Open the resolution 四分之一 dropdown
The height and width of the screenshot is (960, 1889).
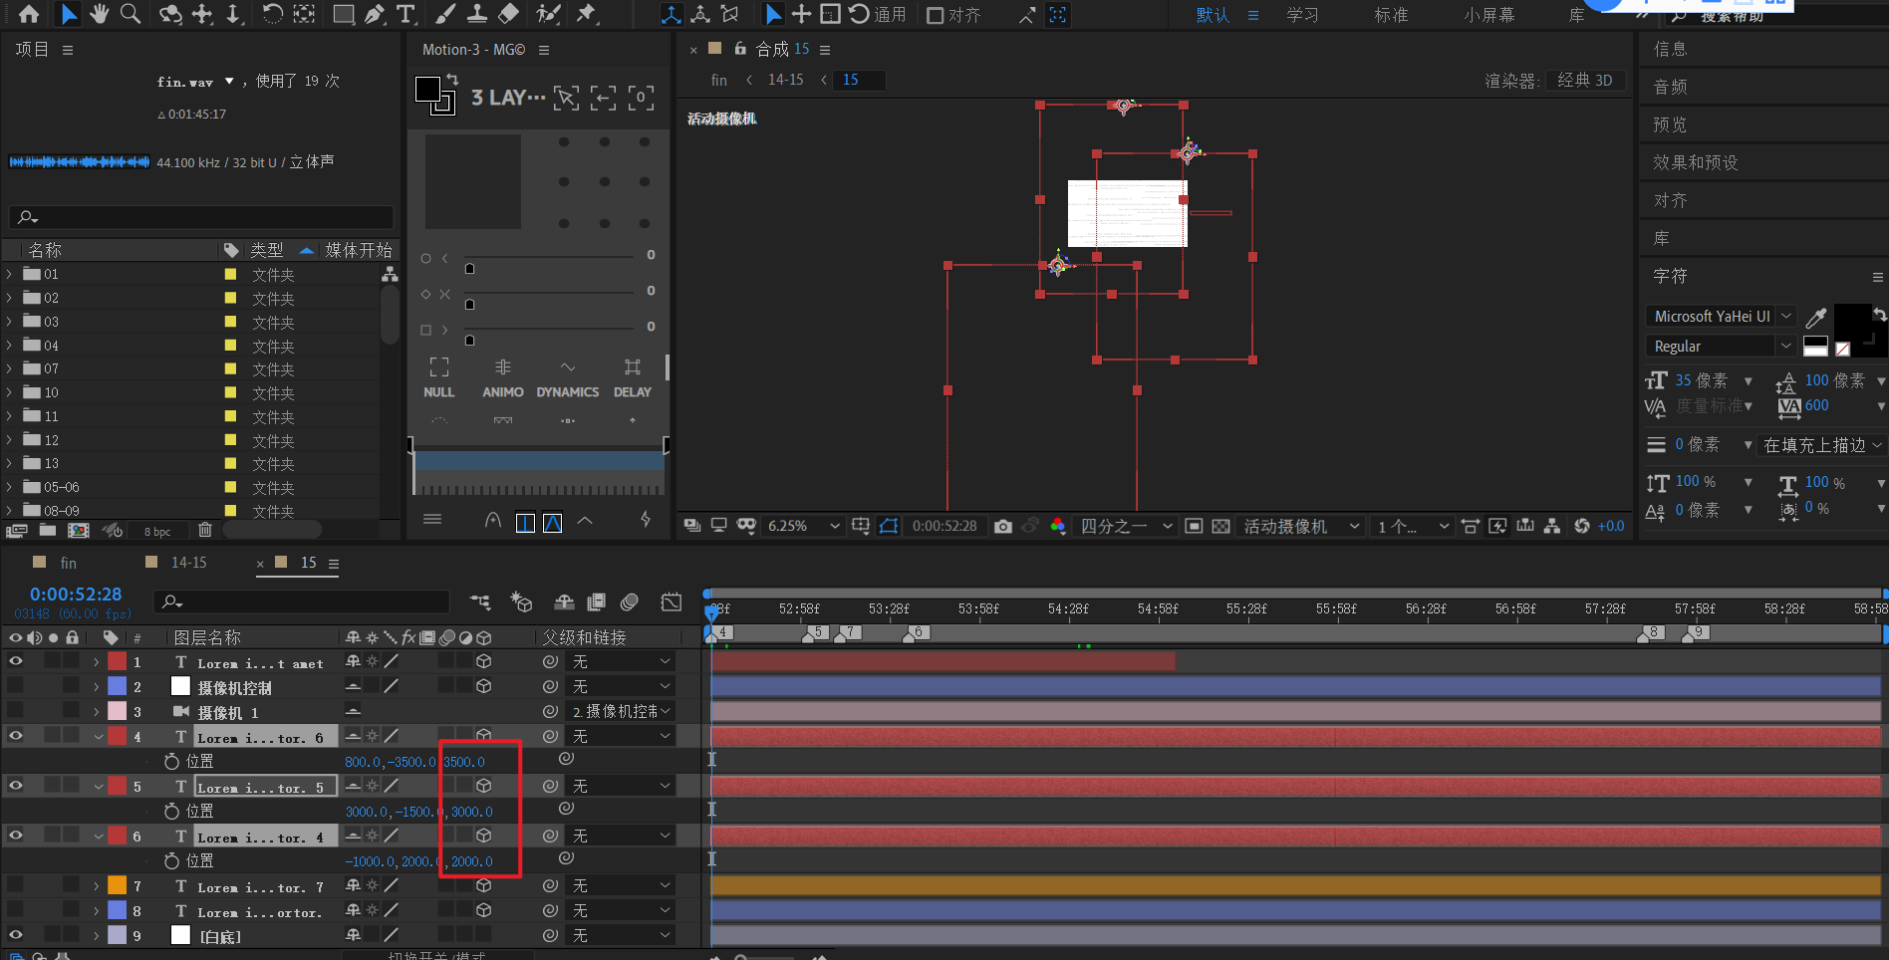(1126, 526)
